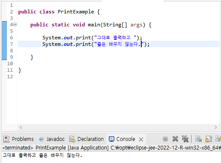Open the Javadoc tab

click(55, 139)
